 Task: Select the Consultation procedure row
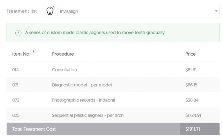113,70
